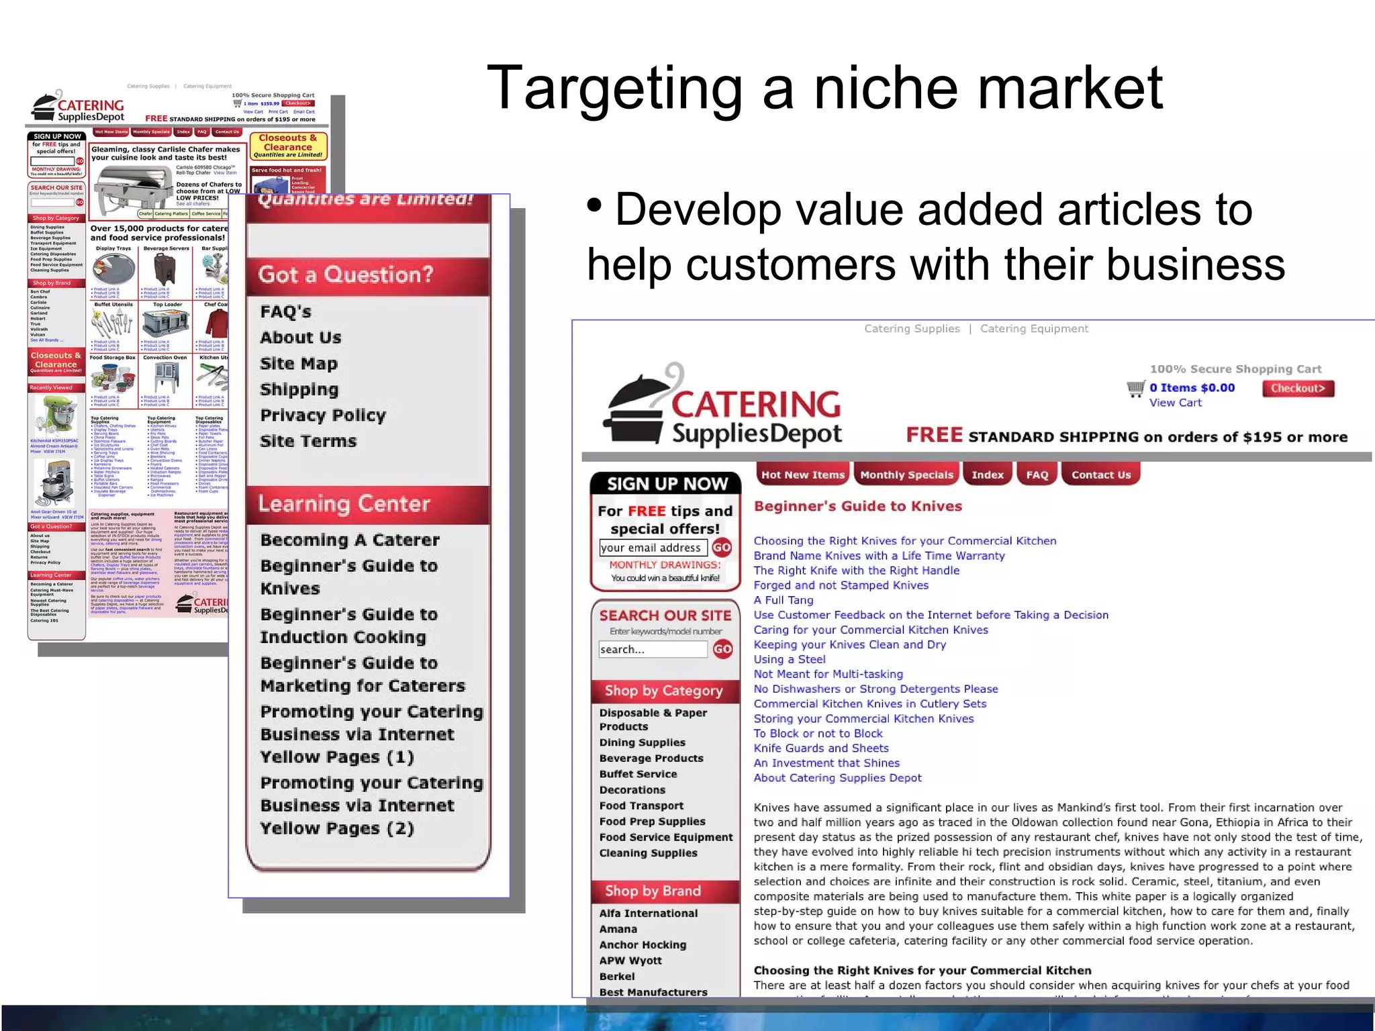Open Site Map in zoomed sidebar panel
Viewport: 1375px width, 1031px height.
299,364
